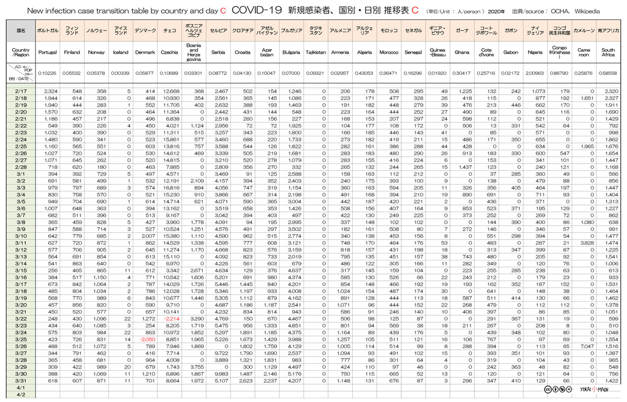
Task: Select the 2/17 date row label
Action: click(x=21, y=91)
